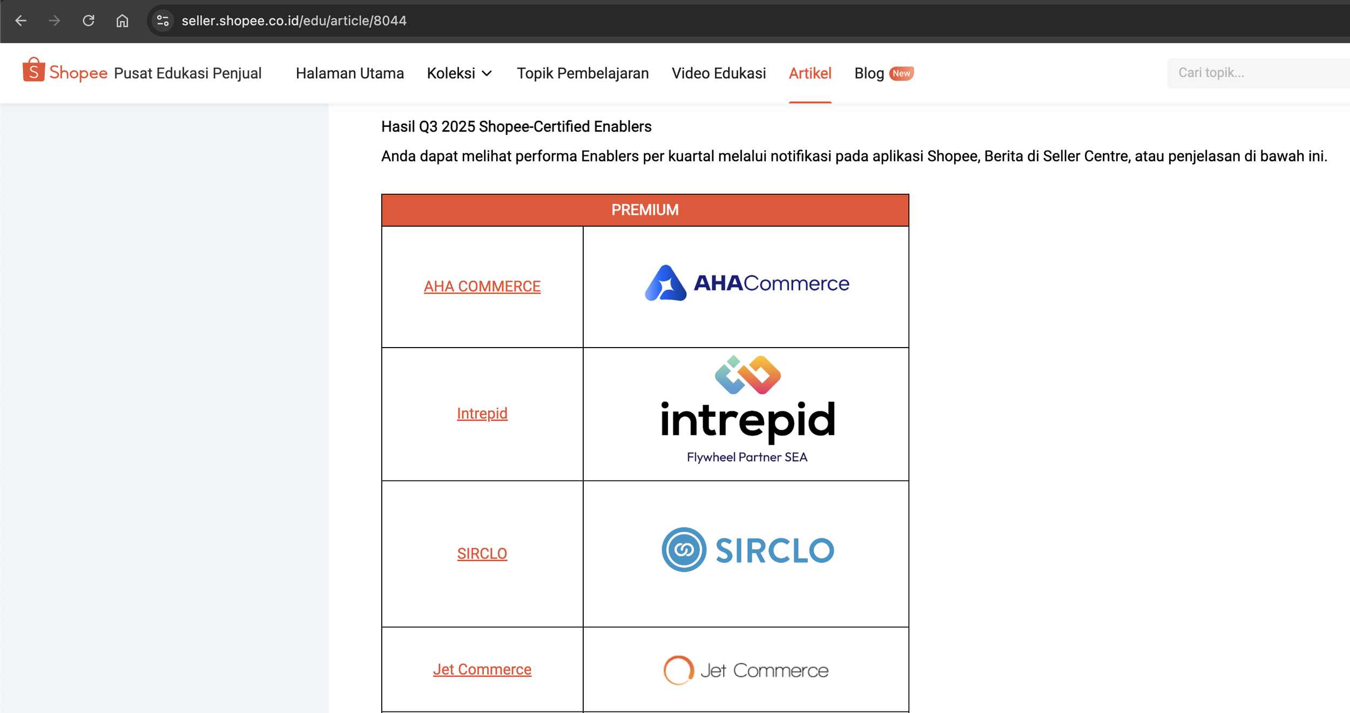Screen dimensions: 1350x713
Task: Click the browser back arrow
Action: click(21, 21)
